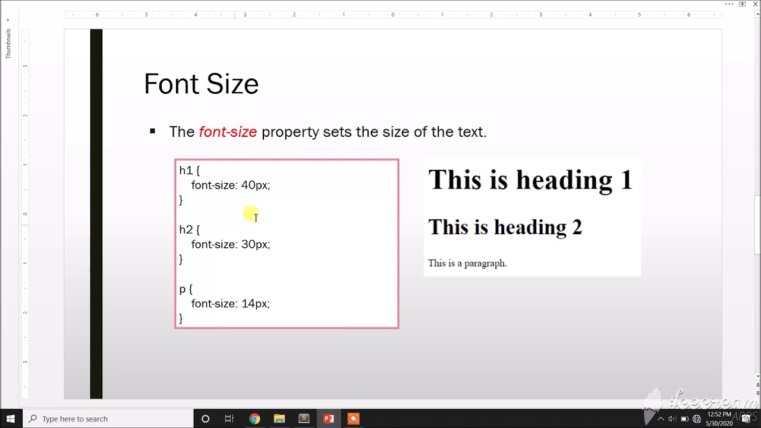Image resolution: width=761 pixels, height=428 pixels.
Task: Open network globe icon in system tray
Action: pos(697,418)
